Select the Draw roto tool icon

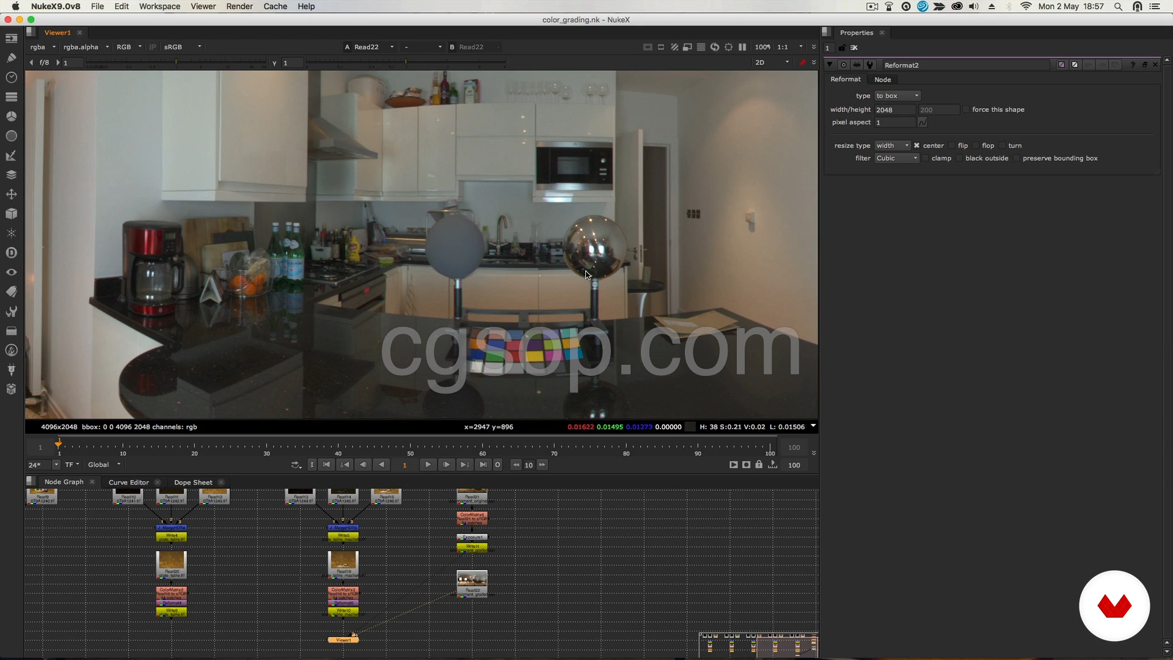[11, 58]
